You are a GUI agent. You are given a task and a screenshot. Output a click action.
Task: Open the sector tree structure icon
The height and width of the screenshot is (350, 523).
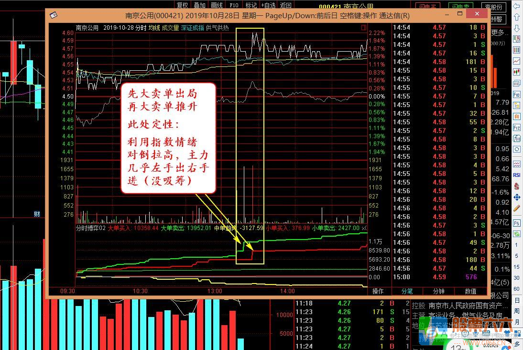pyautogui.click(x=517, y=106)
